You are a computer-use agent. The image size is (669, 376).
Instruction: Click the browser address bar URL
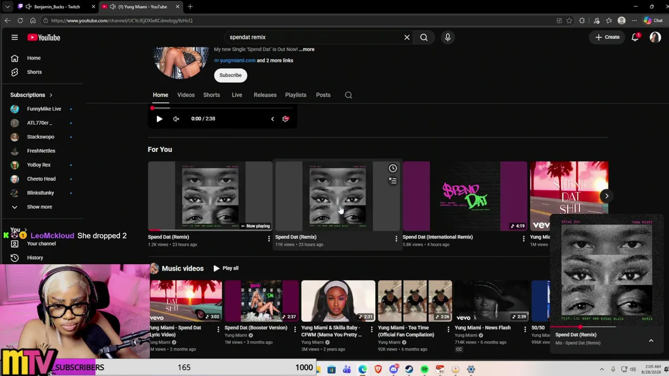pyautogui.click(x=122, y=20)
